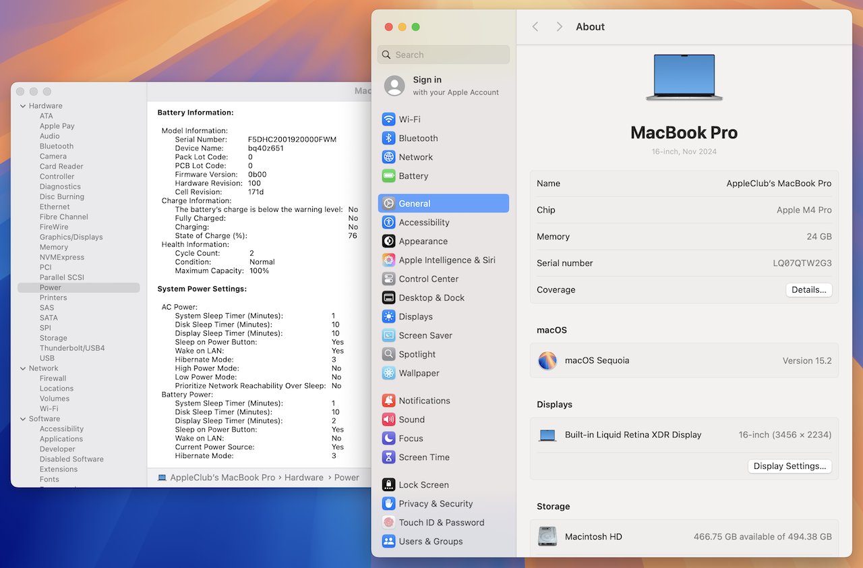Image resolution: width=863 pixels, height=568 pixels.
Task: Select Thunderbolt/USB4 in System Information
Action: (x=72, y=348)
